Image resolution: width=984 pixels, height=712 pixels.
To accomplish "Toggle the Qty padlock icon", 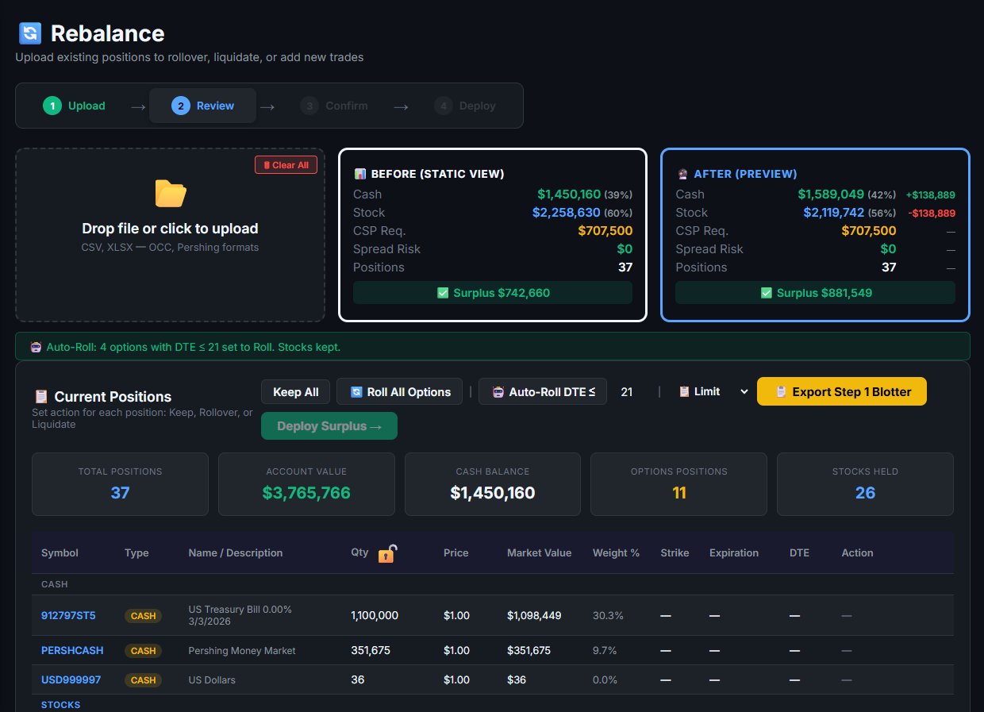I will [x=387, y=554].
